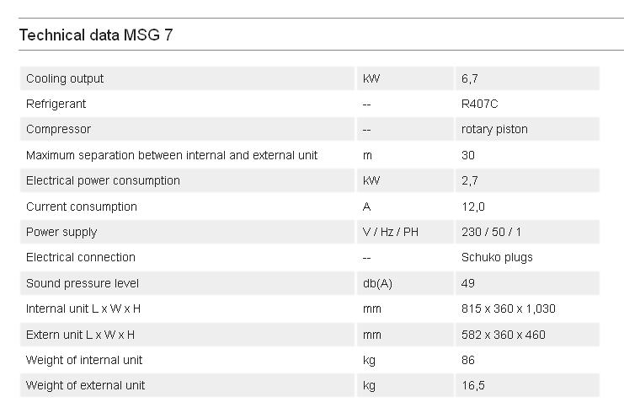Image resolution: width=624 pixels, height=413 pixels.
Task: Click the cooling output value 6,7
Action: [x=470, y=78]
